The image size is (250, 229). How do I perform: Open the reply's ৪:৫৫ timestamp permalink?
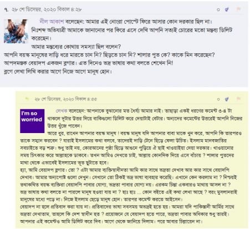65,99
